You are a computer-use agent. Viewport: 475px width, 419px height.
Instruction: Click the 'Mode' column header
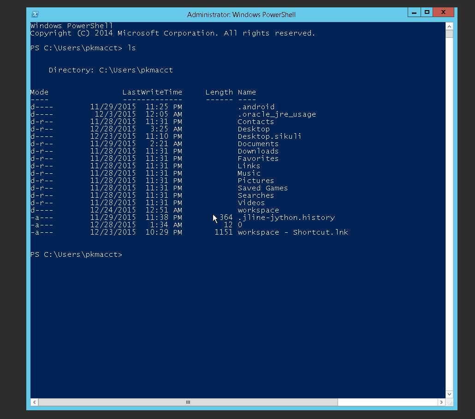pyautogui.click(x=39, y=92)
